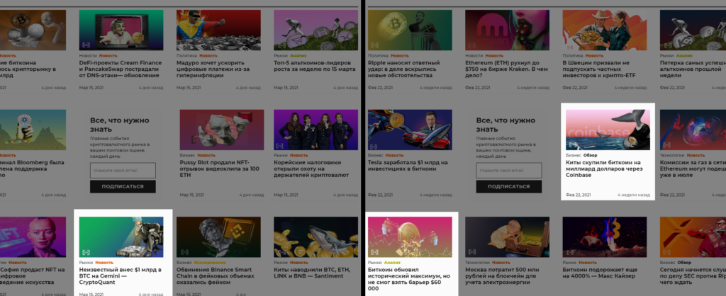Click the Gemini $1 billion BTC thumbnail

[121, 237]
